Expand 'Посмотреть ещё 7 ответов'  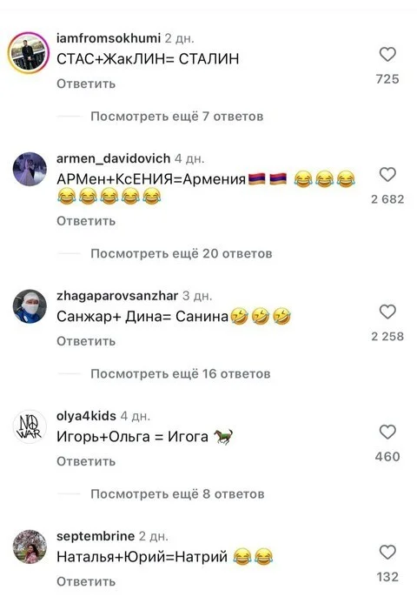[176, 116]
